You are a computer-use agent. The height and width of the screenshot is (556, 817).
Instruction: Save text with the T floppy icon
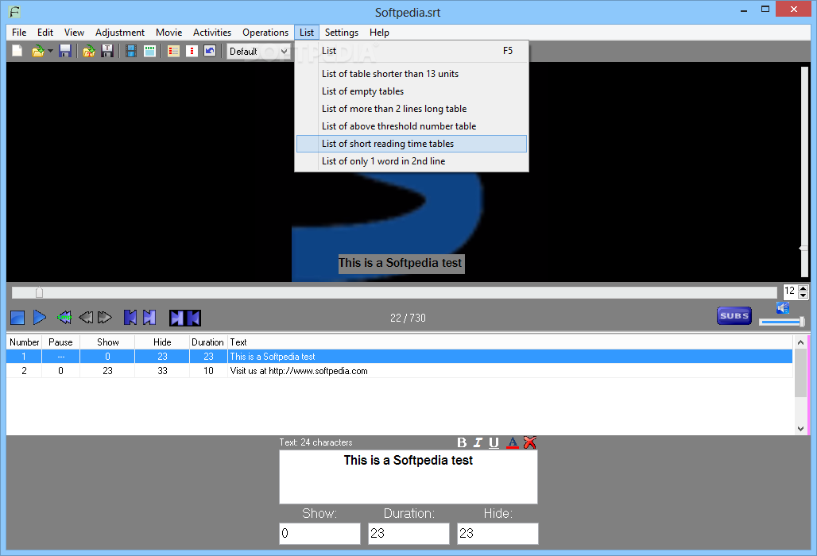tap(107, 51)
